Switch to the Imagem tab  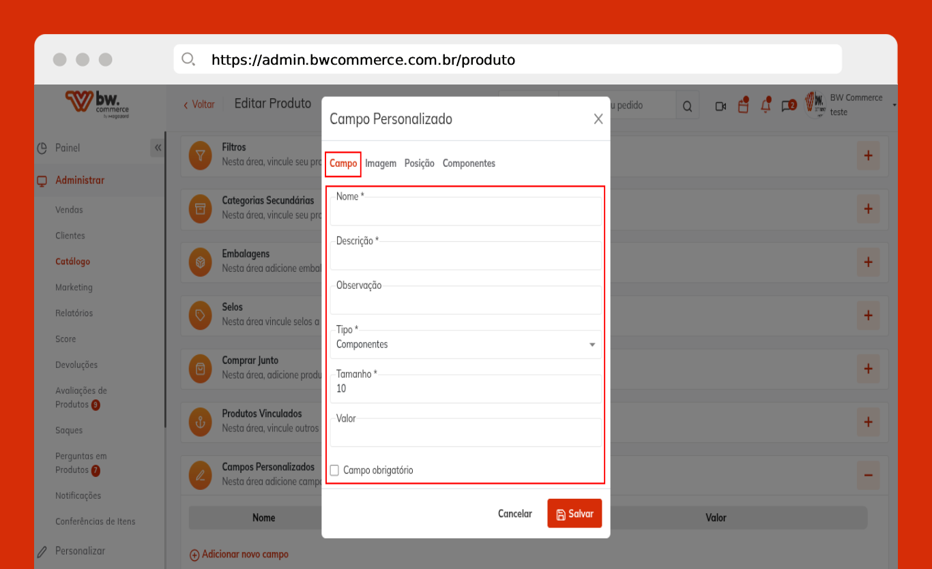tap(381, 164)
